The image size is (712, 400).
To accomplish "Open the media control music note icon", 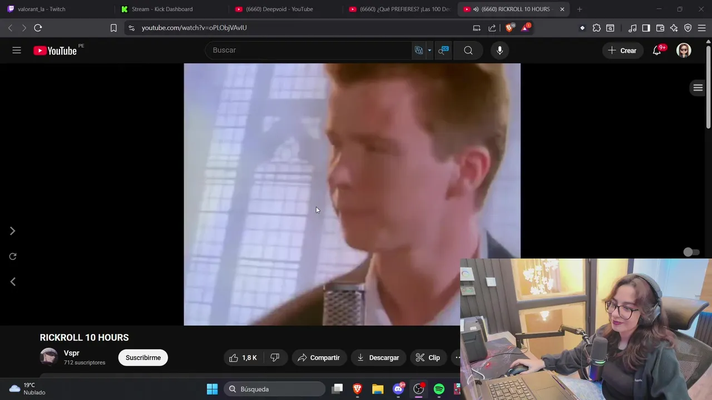I will (x=632, y=28).
